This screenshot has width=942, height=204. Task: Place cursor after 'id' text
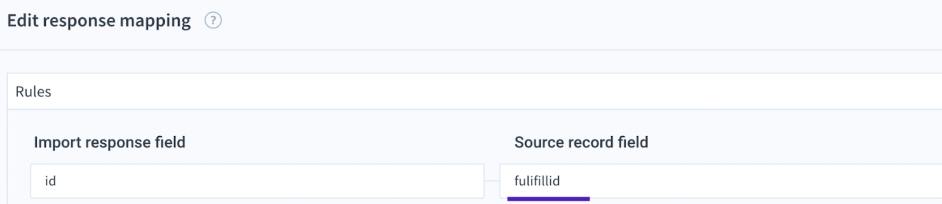point(57,181)
